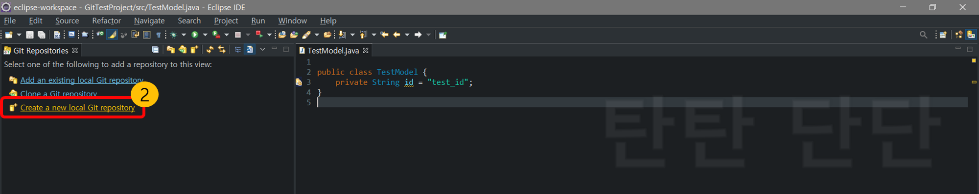Click the Pin Editor icon
This screenshot has width=979, height=194.
pos(443,35)
